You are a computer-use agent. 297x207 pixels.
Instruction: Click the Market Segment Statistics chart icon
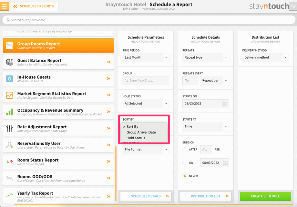pos(9,95)
